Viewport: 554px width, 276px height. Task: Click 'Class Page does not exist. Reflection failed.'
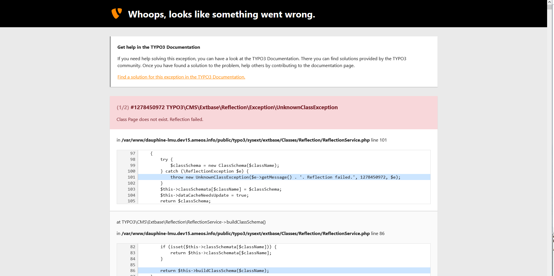pyautogui.click(x=160, y=119)
